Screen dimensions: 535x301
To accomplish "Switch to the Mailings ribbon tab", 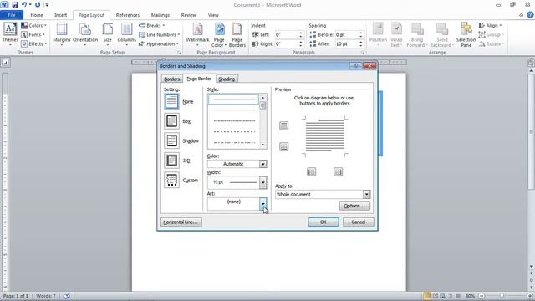I will click(160, 15).
